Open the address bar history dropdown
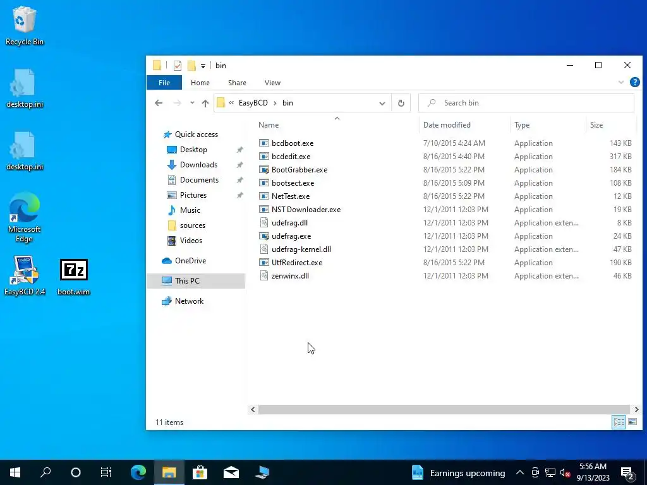The height and width of the screenshot is (485, 647). (382, 103)
